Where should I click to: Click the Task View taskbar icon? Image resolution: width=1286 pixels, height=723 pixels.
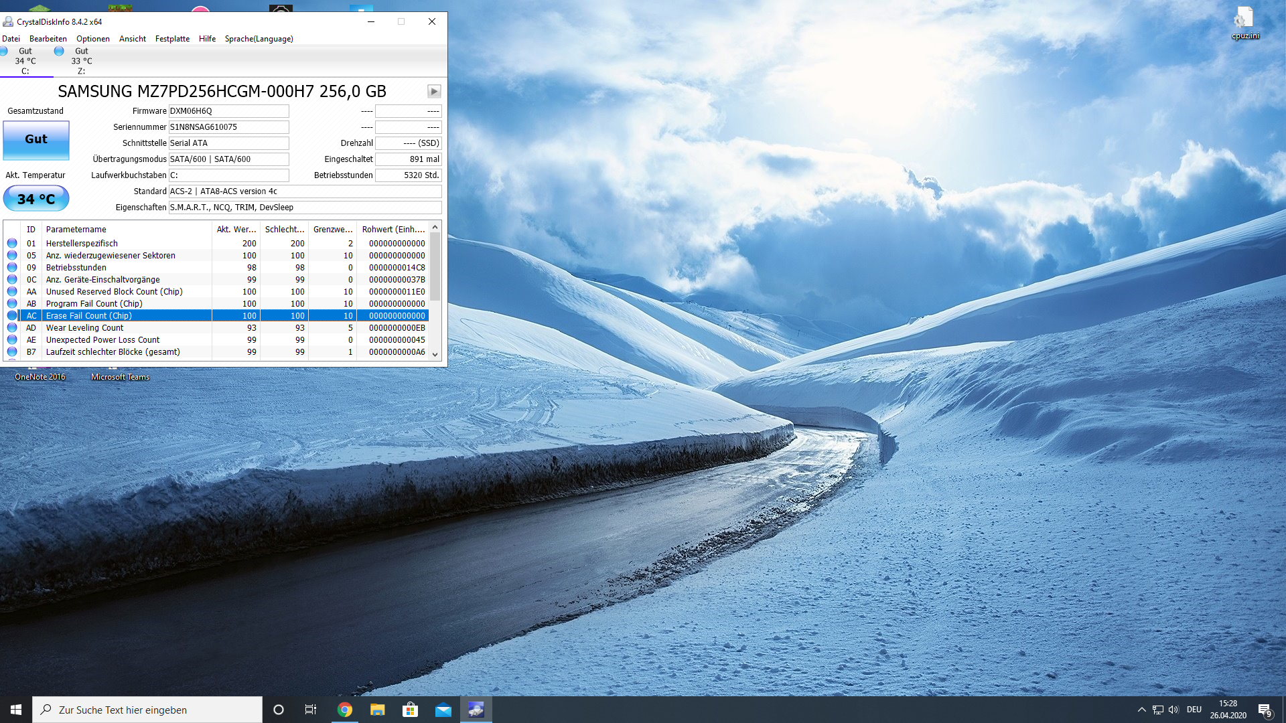310,710
